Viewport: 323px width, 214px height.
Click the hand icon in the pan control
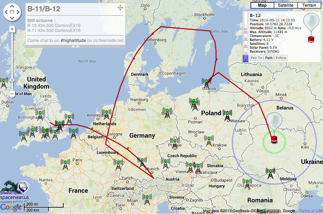[12, 12]
